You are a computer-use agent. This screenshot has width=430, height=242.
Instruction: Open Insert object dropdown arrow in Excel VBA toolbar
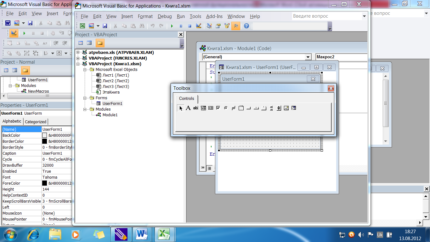[98, 26]
